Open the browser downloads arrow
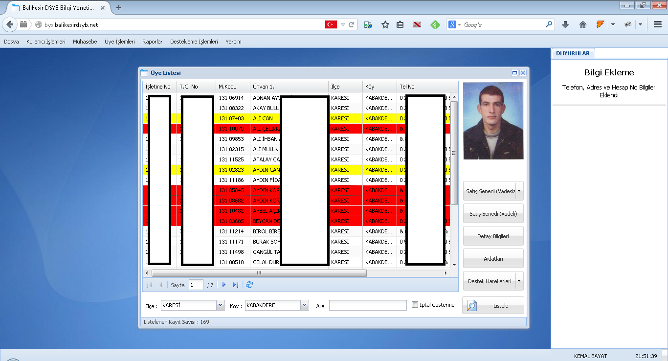This screenshot has width=668, height=361. pyautogui.click(x=565, y=24)
